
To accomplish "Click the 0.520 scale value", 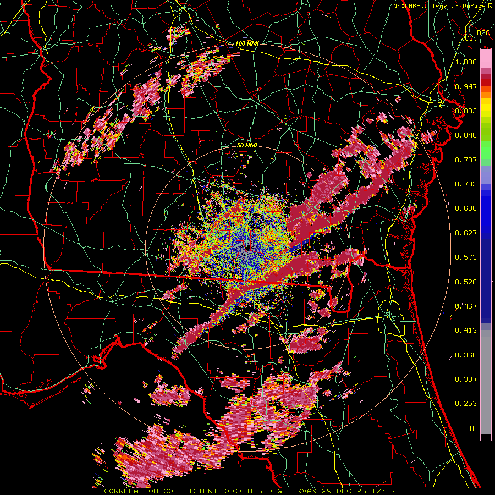I will coord(466,282).
